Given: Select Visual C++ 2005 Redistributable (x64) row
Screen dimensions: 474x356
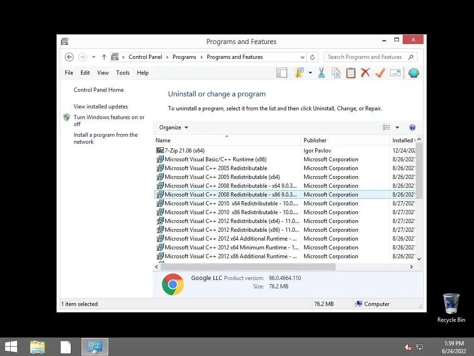Looking at the screenshot, I should 285,177.
